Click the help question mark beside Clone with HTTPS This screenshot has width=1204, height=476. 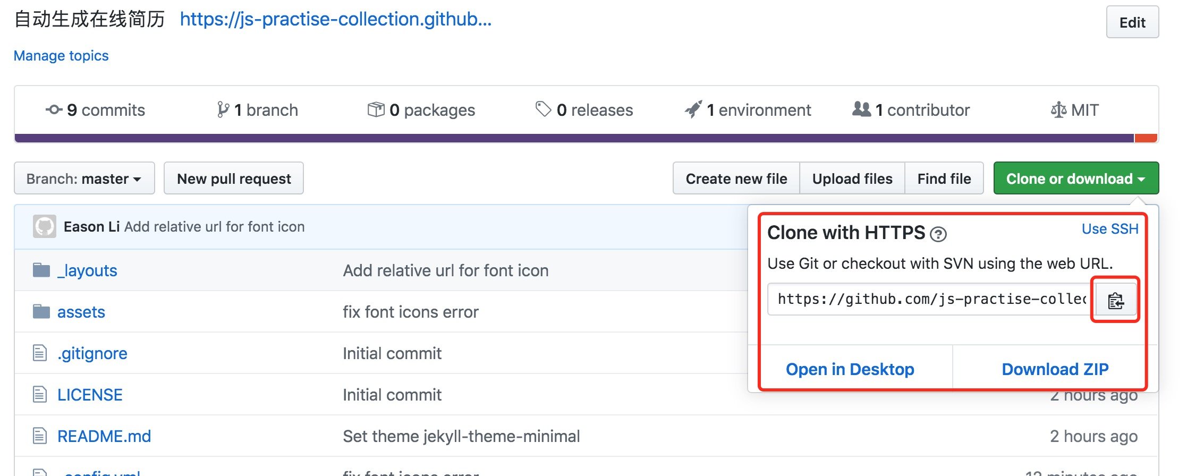[x=938, y=234]
